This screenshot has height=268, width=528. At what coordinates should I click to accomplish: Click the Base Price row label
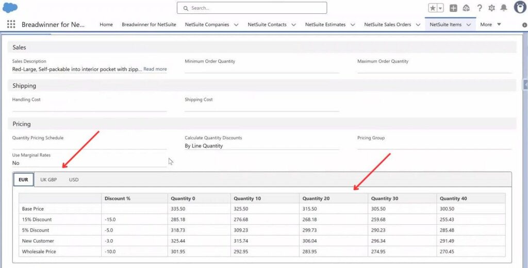click(33, 209)
